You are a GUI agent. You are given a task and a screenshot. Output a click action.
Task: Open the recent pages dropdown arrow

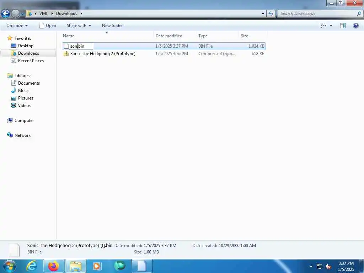pos(22,14)
